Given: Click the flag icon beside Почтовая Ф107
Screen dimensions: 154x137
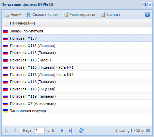Looking at the screenshot, I should click(x=5, y=38).
